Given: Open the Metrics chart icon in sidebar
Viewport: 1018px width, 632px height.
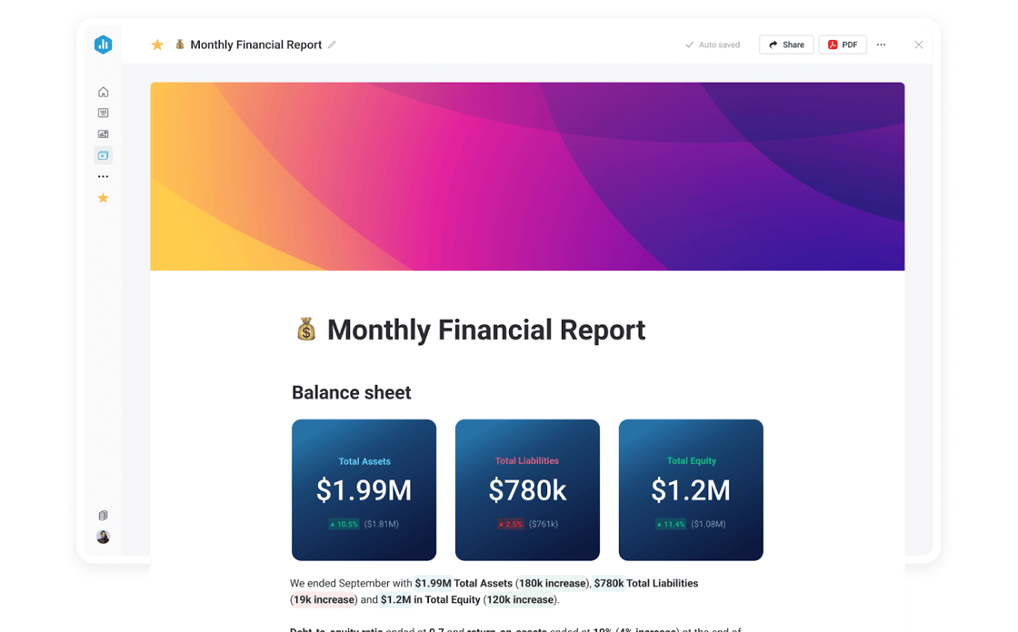Looking at the screenshot, I should [104, 133].
